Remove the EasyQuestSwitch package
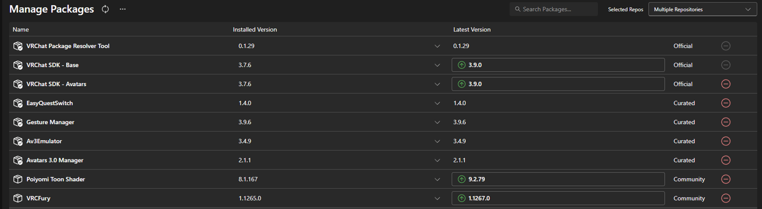Viewport: 762px width, 209px height. point(726,103)
